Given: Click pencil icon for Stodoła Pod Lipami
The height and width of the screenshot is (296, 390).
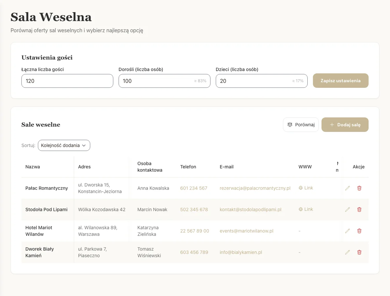Looking at the screenshot, I should [348, 210].
